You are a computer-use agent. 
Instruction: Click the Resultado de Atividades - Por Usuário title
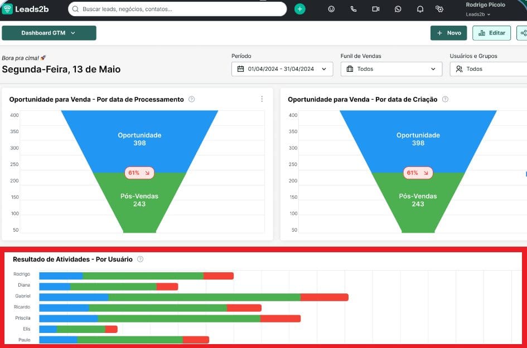[72, 259]
